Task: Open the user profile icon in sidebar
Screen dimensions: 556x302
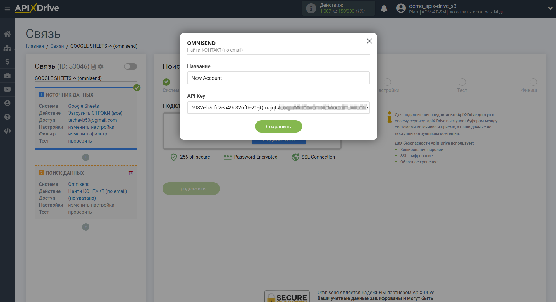Action: [7, 103]
